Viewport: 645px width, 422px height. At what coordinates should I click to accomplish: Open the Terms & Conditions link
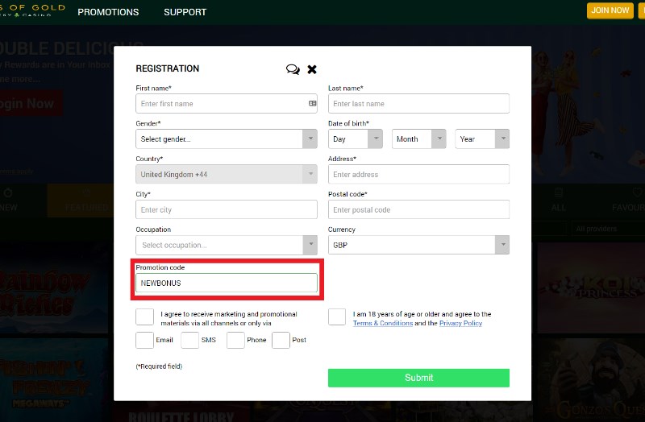383,324
